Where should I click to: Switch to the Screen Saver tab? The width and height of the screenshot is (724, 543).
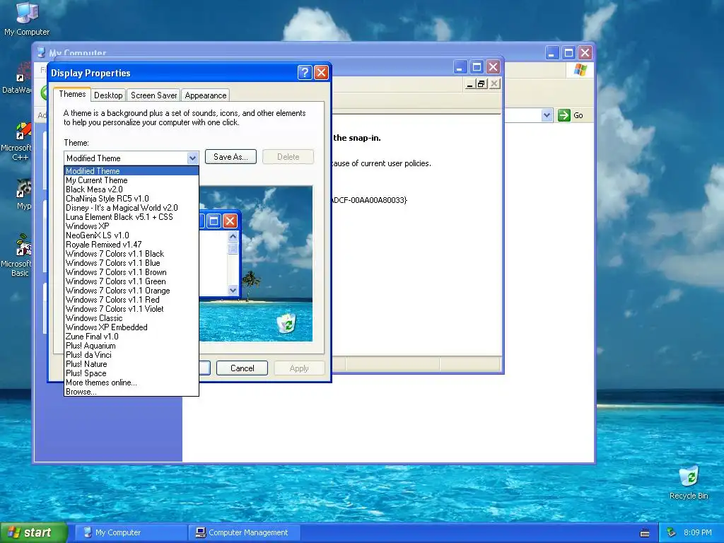[x=153, y=95]
